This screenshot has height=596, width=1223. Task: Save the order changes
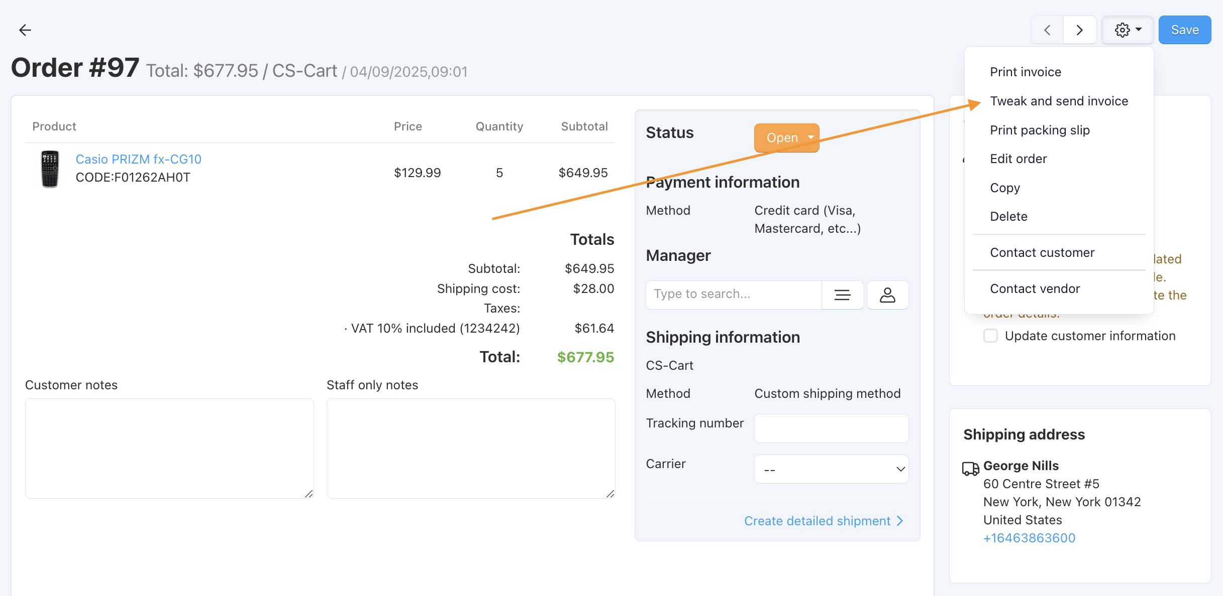click(x=1185, y=30)
